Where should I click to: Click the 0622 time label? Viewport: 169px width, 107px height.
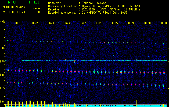point(35,23)
